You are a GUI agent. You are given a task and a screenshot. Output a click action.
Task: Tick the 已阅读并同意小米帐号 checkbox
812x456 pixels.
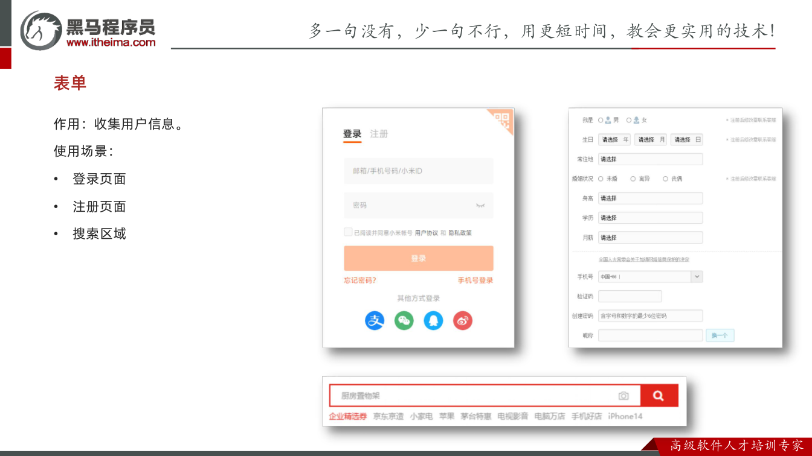[x=348, y=232]
